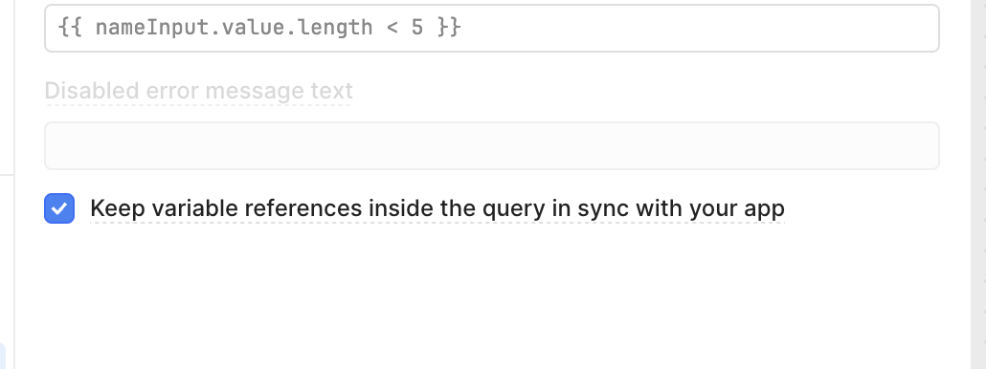The width and height of the screenshot is (986, 369).
Task: Click the blank area below the checkbox
Action: [492, 295]
